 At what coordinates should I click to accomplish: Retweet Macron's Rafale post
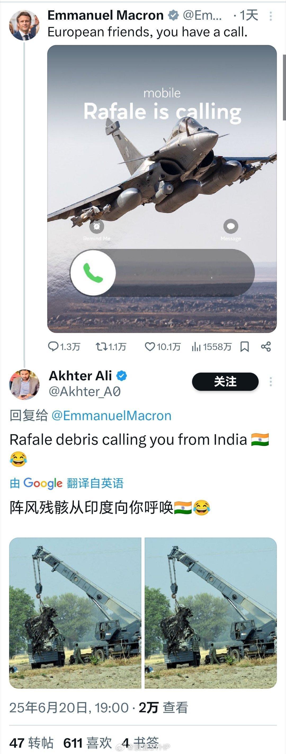[x=111, y=347]
